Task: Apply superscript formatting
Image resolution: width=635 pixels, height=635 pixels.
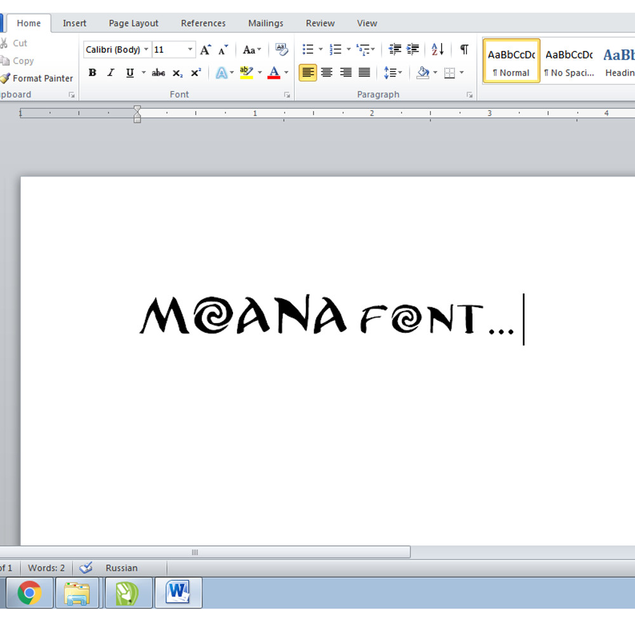Action: pyautogui.click(x=196, y=73)
